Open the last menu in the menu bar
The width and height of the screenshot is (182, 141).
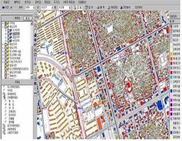click(x=82, y=2)
